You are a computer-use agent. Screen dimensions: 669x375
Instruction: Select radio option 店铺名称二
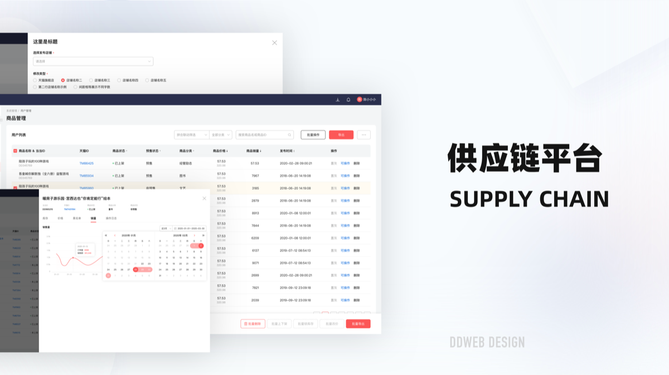(63, 80)
